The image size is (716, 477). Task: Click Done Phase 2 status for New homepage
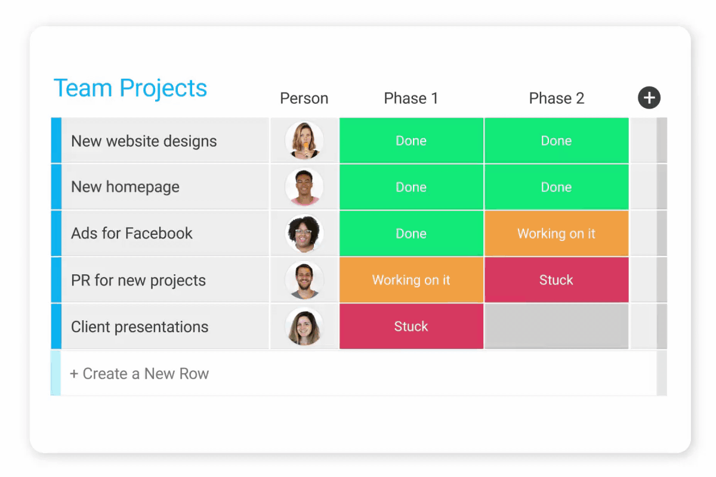[x=556, y=187]
